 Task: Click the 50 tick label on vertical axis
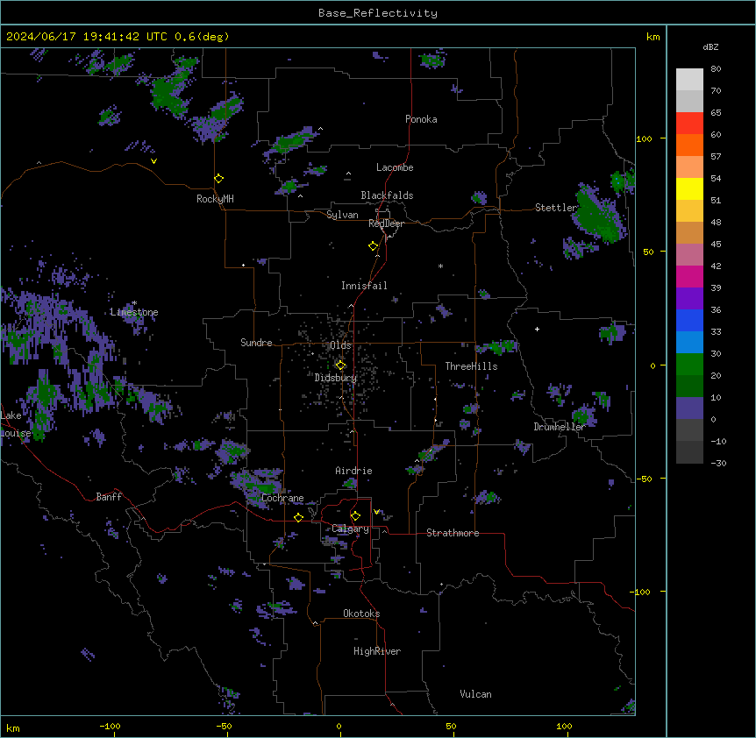coord(648,252)
